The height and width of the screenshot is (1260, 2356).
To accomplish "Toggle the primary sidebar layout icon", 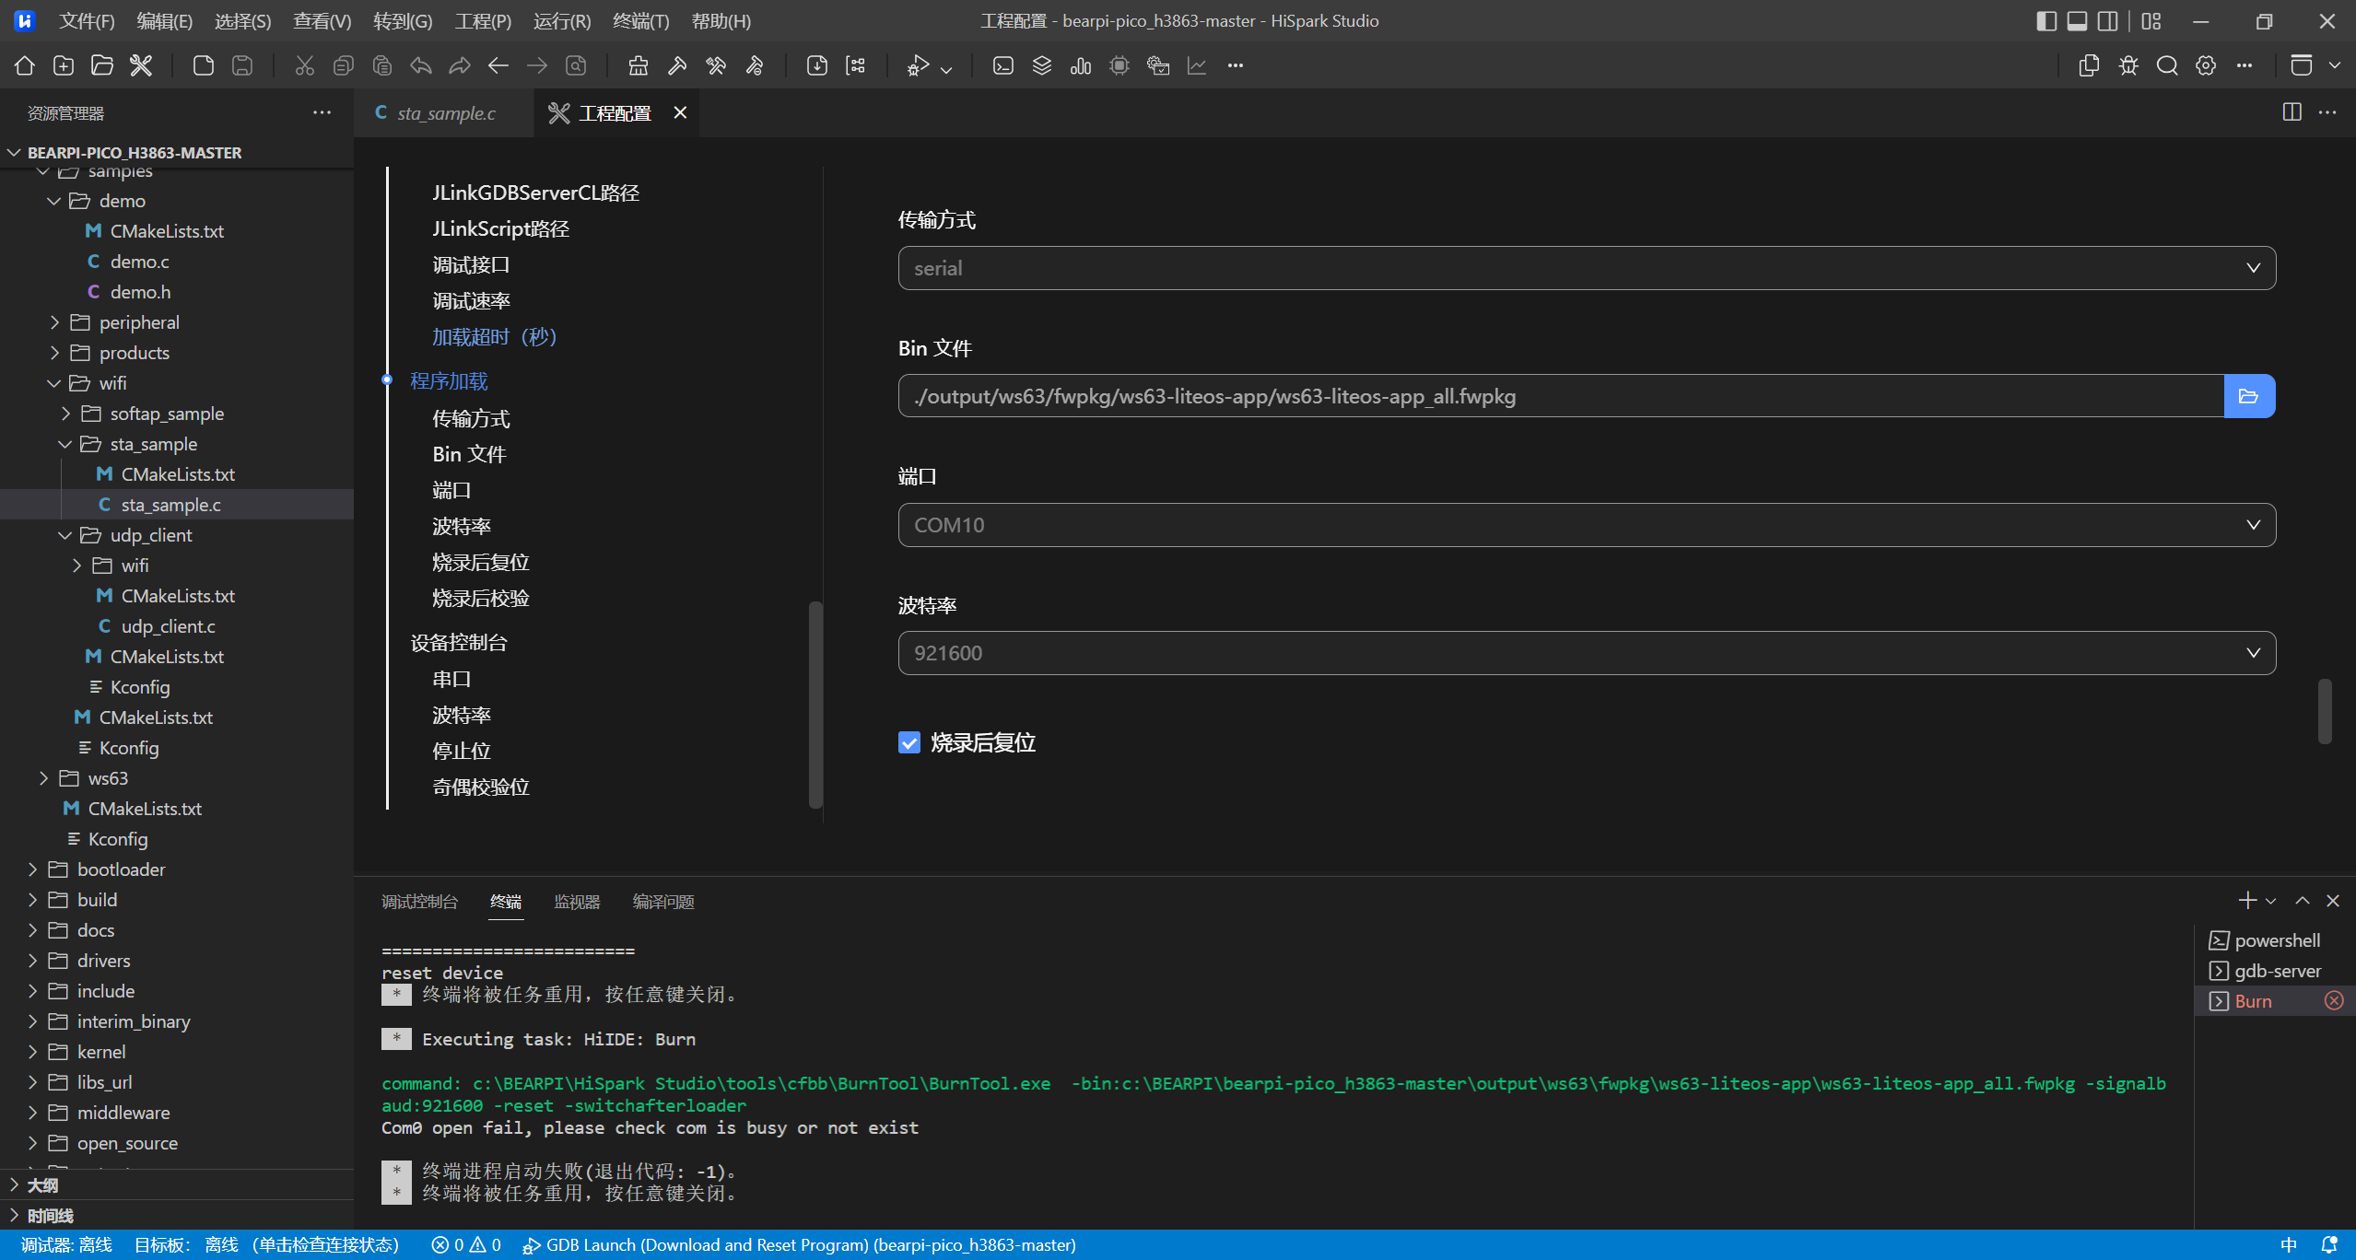I will coord(2045,20).
